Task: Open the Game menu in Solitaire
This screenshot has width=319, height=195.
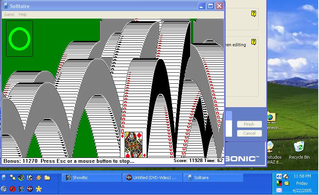Action: [x=9, y=14]
